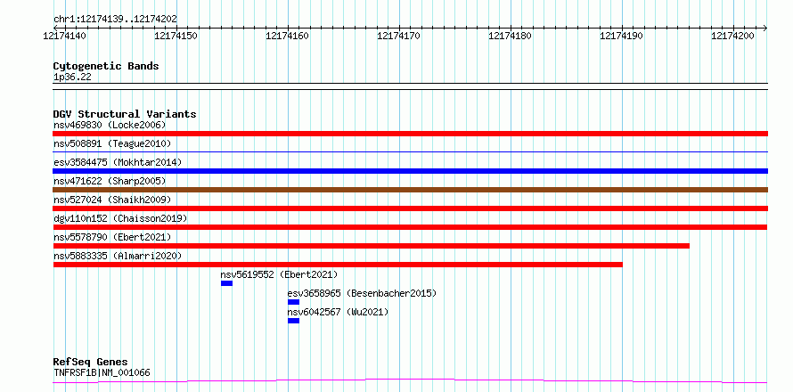
Task: Select the red bar for nsv469830
Action: click(410, 134)
